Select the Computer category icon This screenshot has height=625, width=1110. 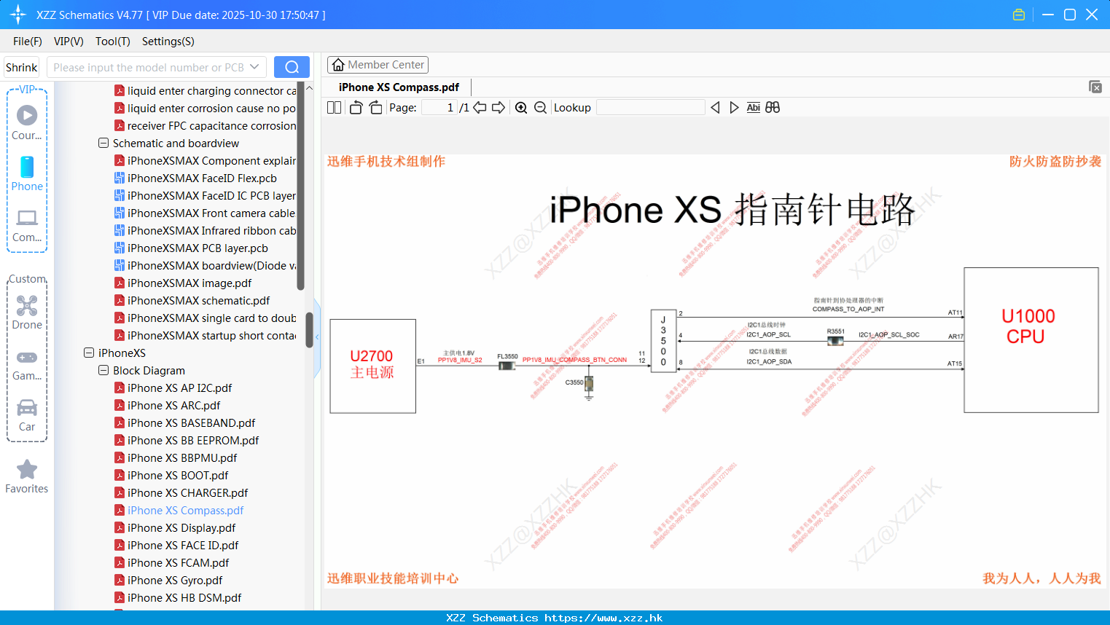pyautogui.click(x=27, y=225)
